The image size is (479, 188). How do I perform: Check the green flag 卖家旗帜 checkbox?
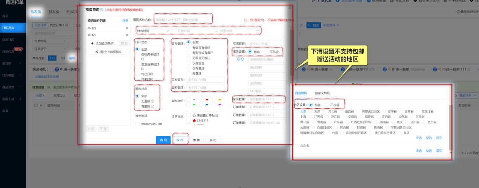(x=189, y=104)
